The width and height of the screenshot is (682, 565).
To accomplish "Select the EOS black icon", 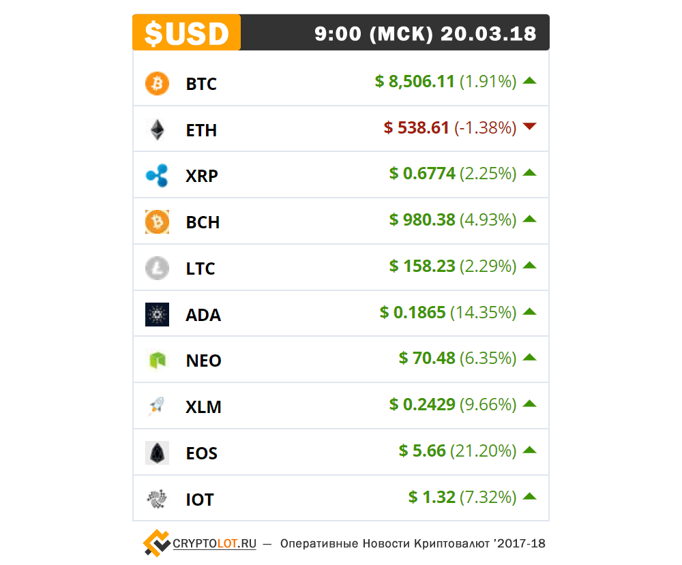I will (157, 453).
